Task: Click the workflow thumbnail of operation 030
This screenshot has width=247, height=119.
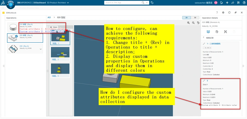Action: (x=13, y=49)
